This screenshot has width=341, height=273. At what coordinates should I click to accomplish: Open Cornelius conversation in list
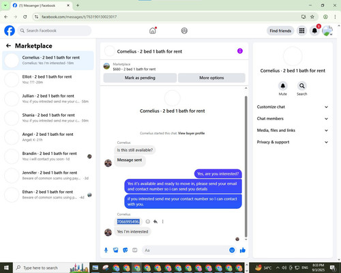(48, 60)
